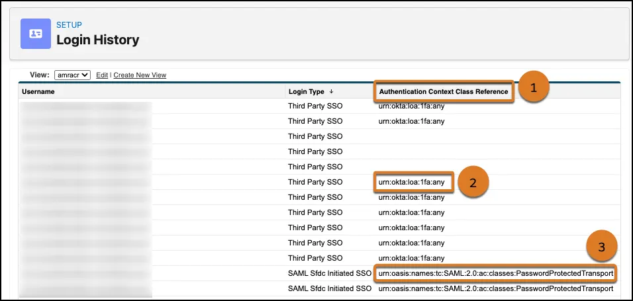
Task: Open the Create New View link
Action: tap(140, 75)
